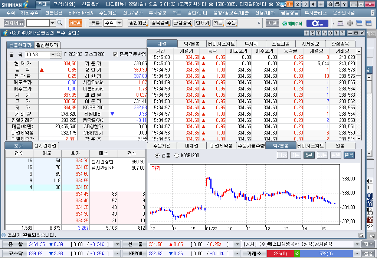Switch to the 미결제약정 tab
The width and height of the screenshot is (377, 259).
pyautogui.click(x=221, y=146)
